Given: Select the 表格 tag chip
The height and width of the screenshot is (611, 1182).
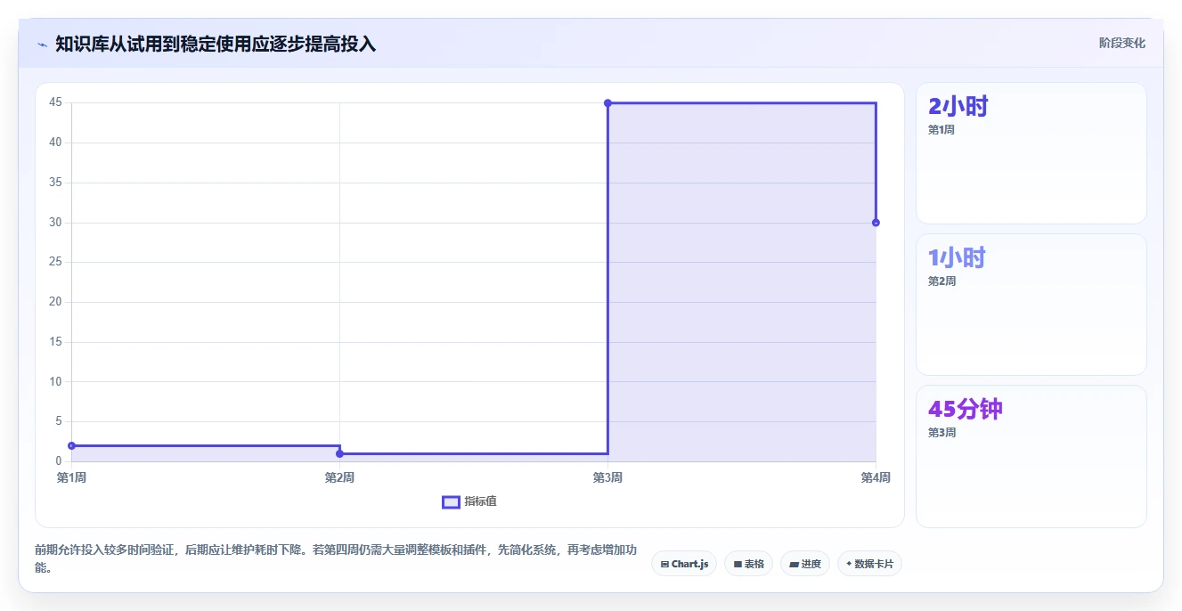Looking at the screenshot, I should pyautogui.click(x=748, y=564).
